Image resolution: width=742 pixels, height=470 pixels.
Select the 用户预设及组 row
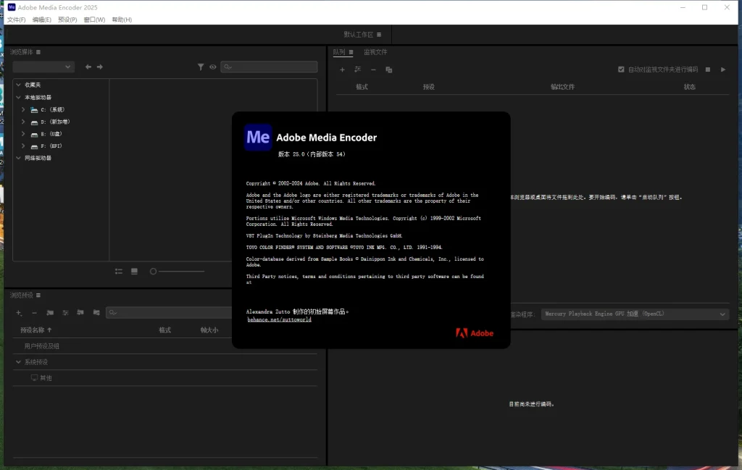click(164, 346)
